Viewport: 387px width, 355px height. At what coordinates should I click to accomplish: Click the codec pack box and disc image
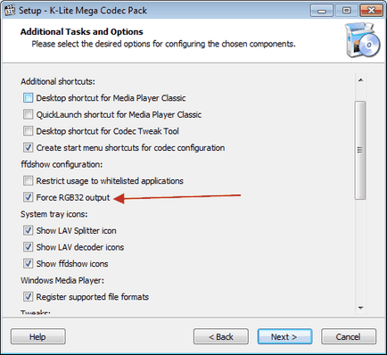(363, 40)
